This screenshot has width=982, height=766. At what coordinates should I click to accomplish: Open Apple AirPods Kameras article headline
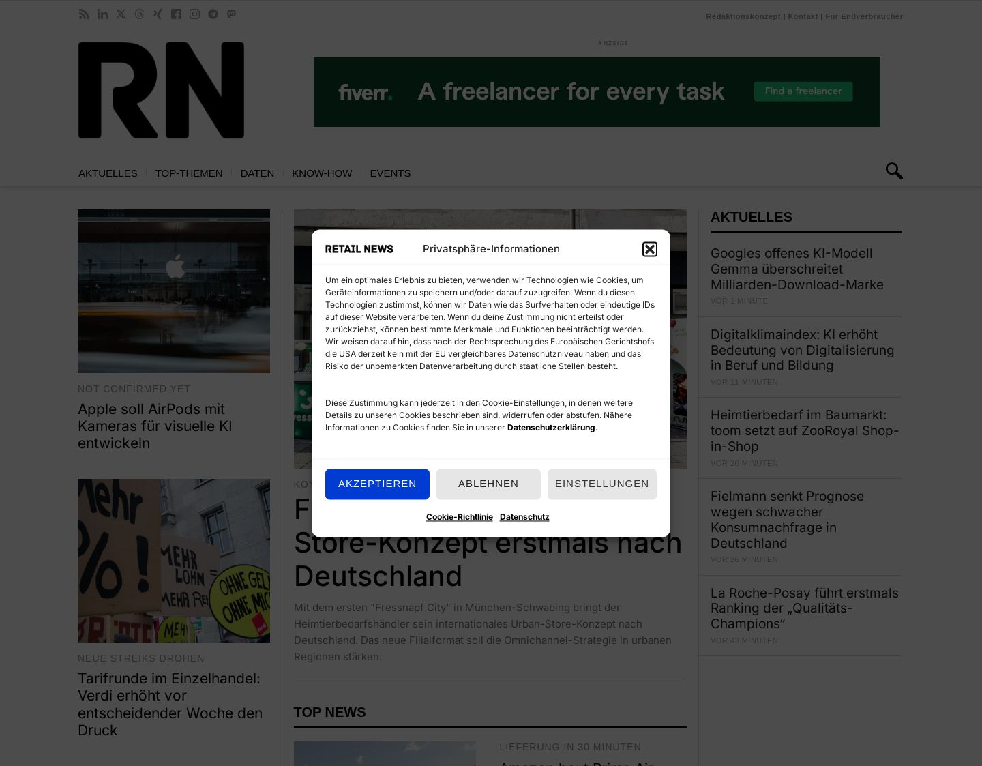pos(155,426)
